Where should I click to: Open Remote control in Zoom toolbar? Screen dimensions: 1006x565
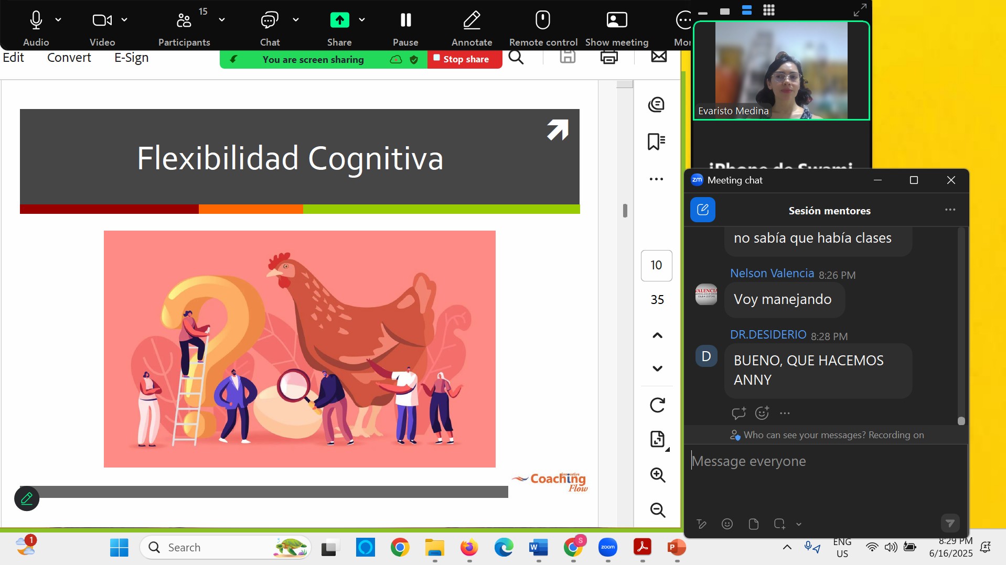pos(543,20)
